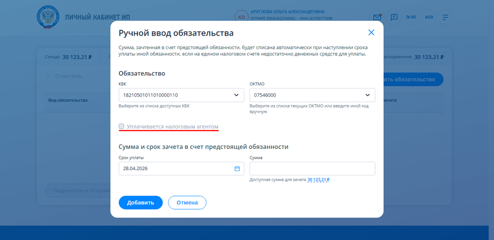Click the Очистить label on background page

[68, 76]
